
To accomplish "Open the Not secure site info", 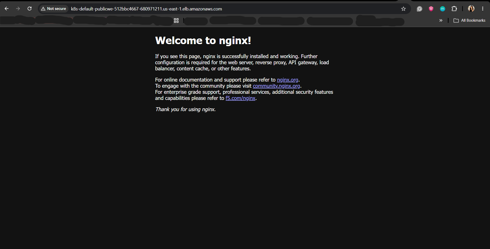I will [x=54, y=9].
